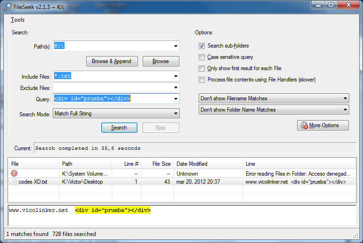The height and width of the screenshot is (243, 363).
Task: Sort results by File Size column header
Action: (157, 164)
